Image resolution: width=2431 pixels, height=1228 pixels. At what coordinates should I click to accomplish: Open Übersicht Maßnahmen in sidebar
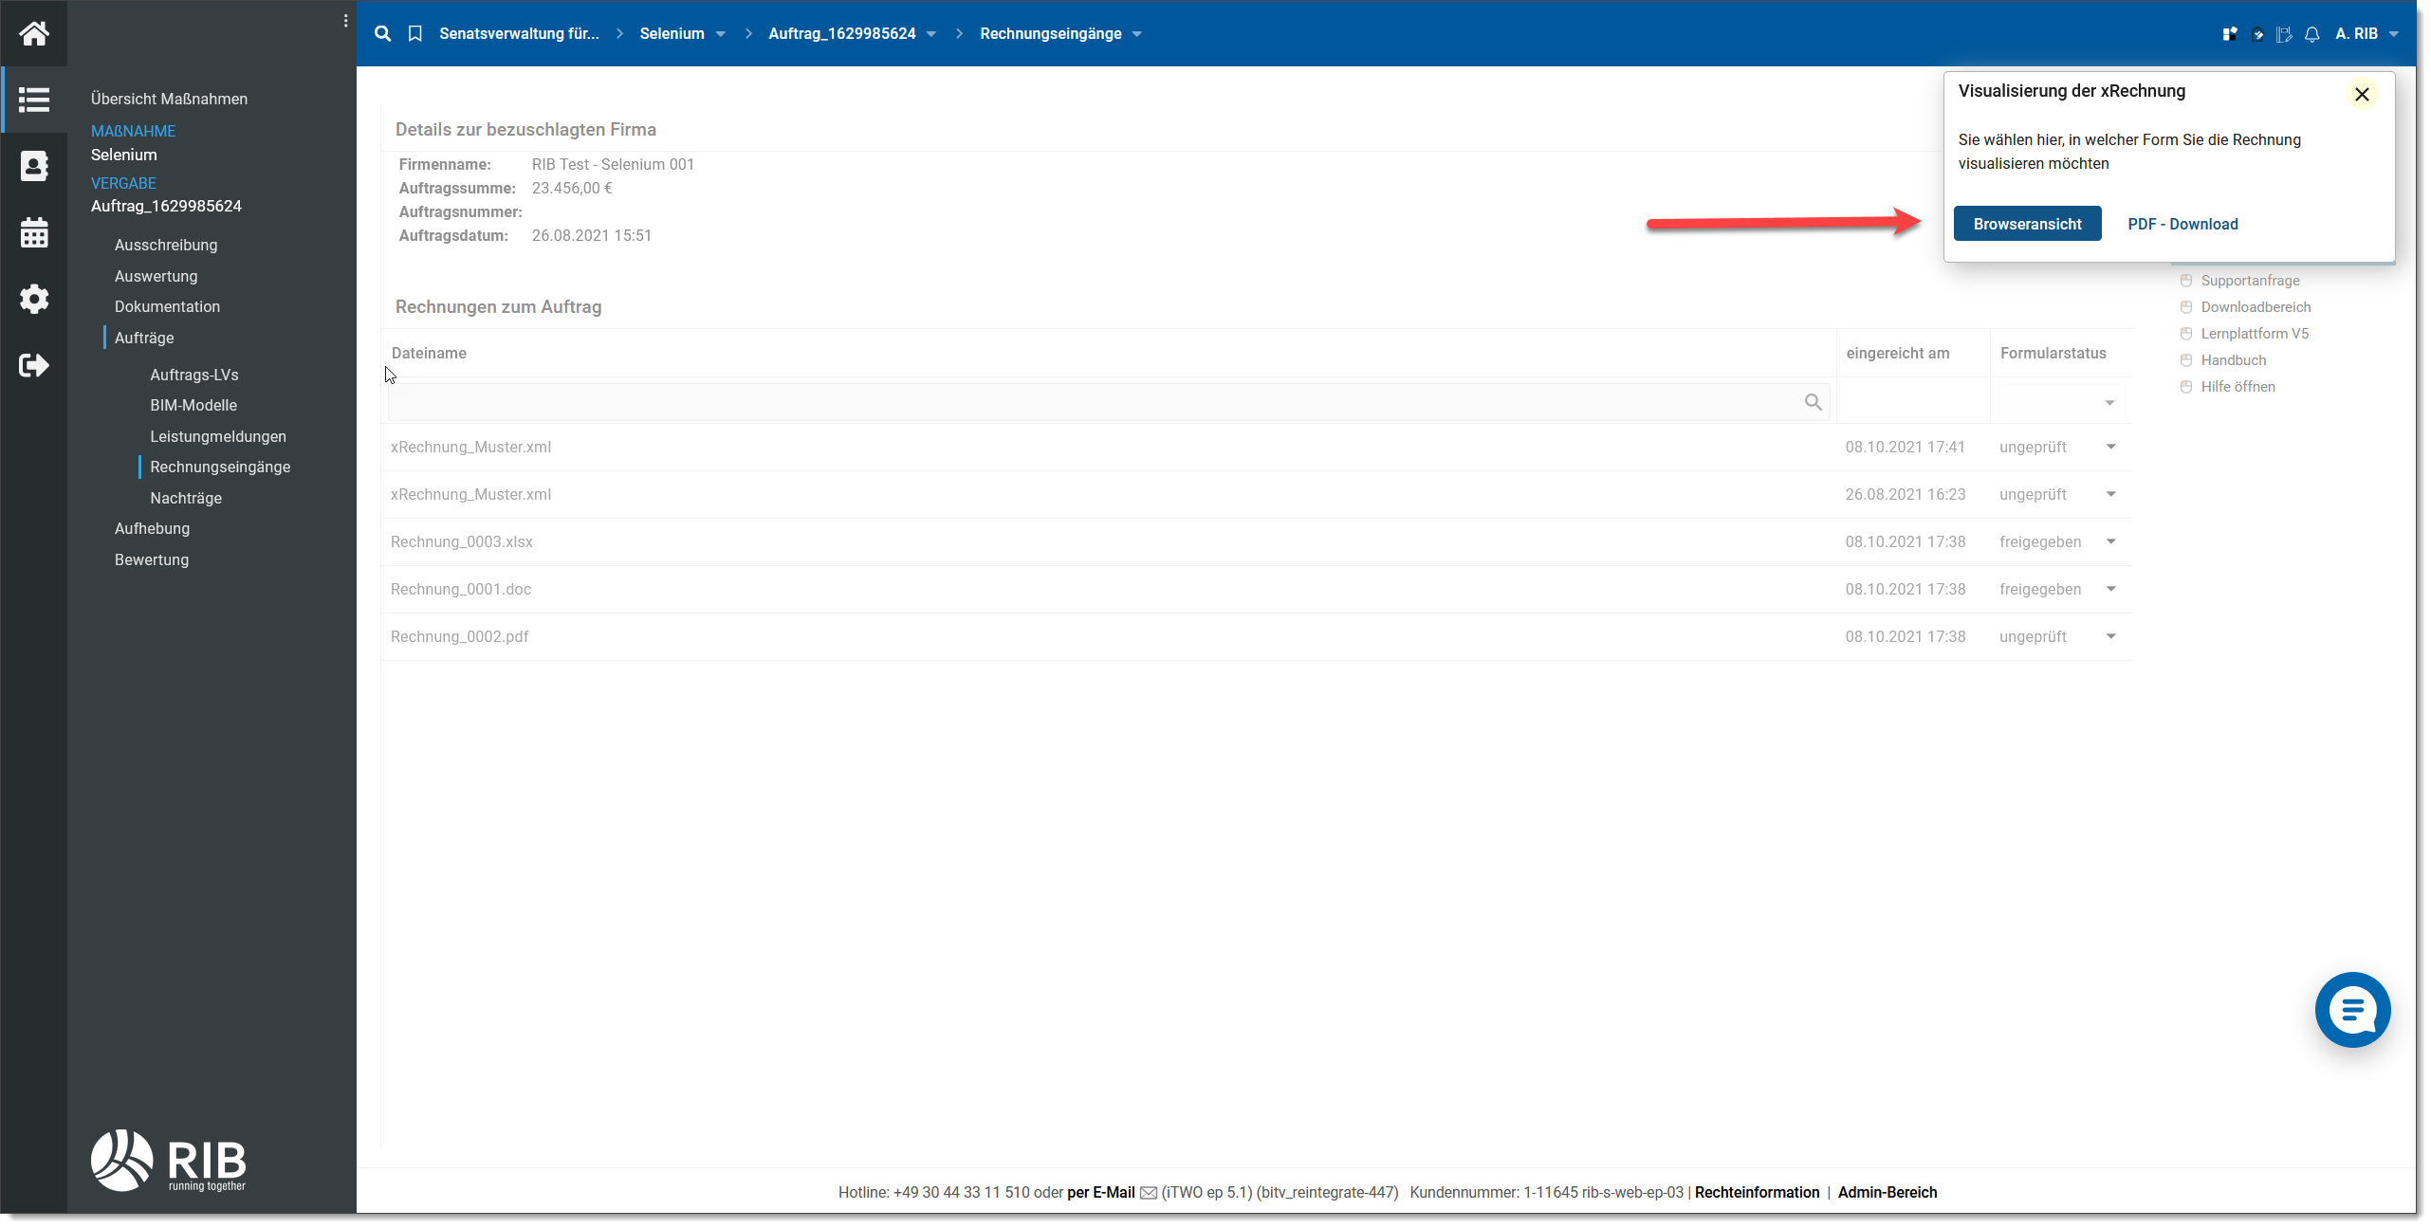169,99
